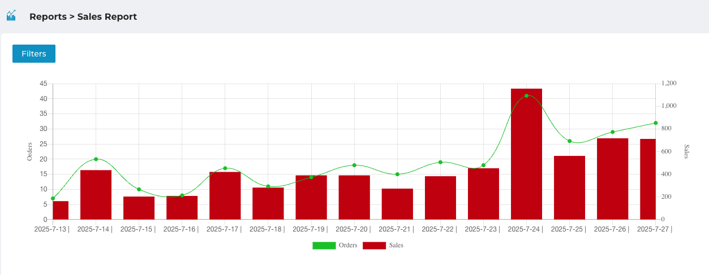
Task: Click the 2025-7-20 axis label
Action: 353,229
